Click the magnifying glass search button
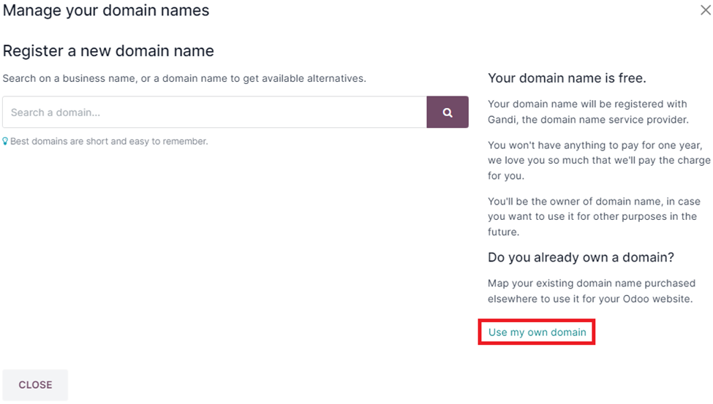713x404 pixels. [448, 113]
